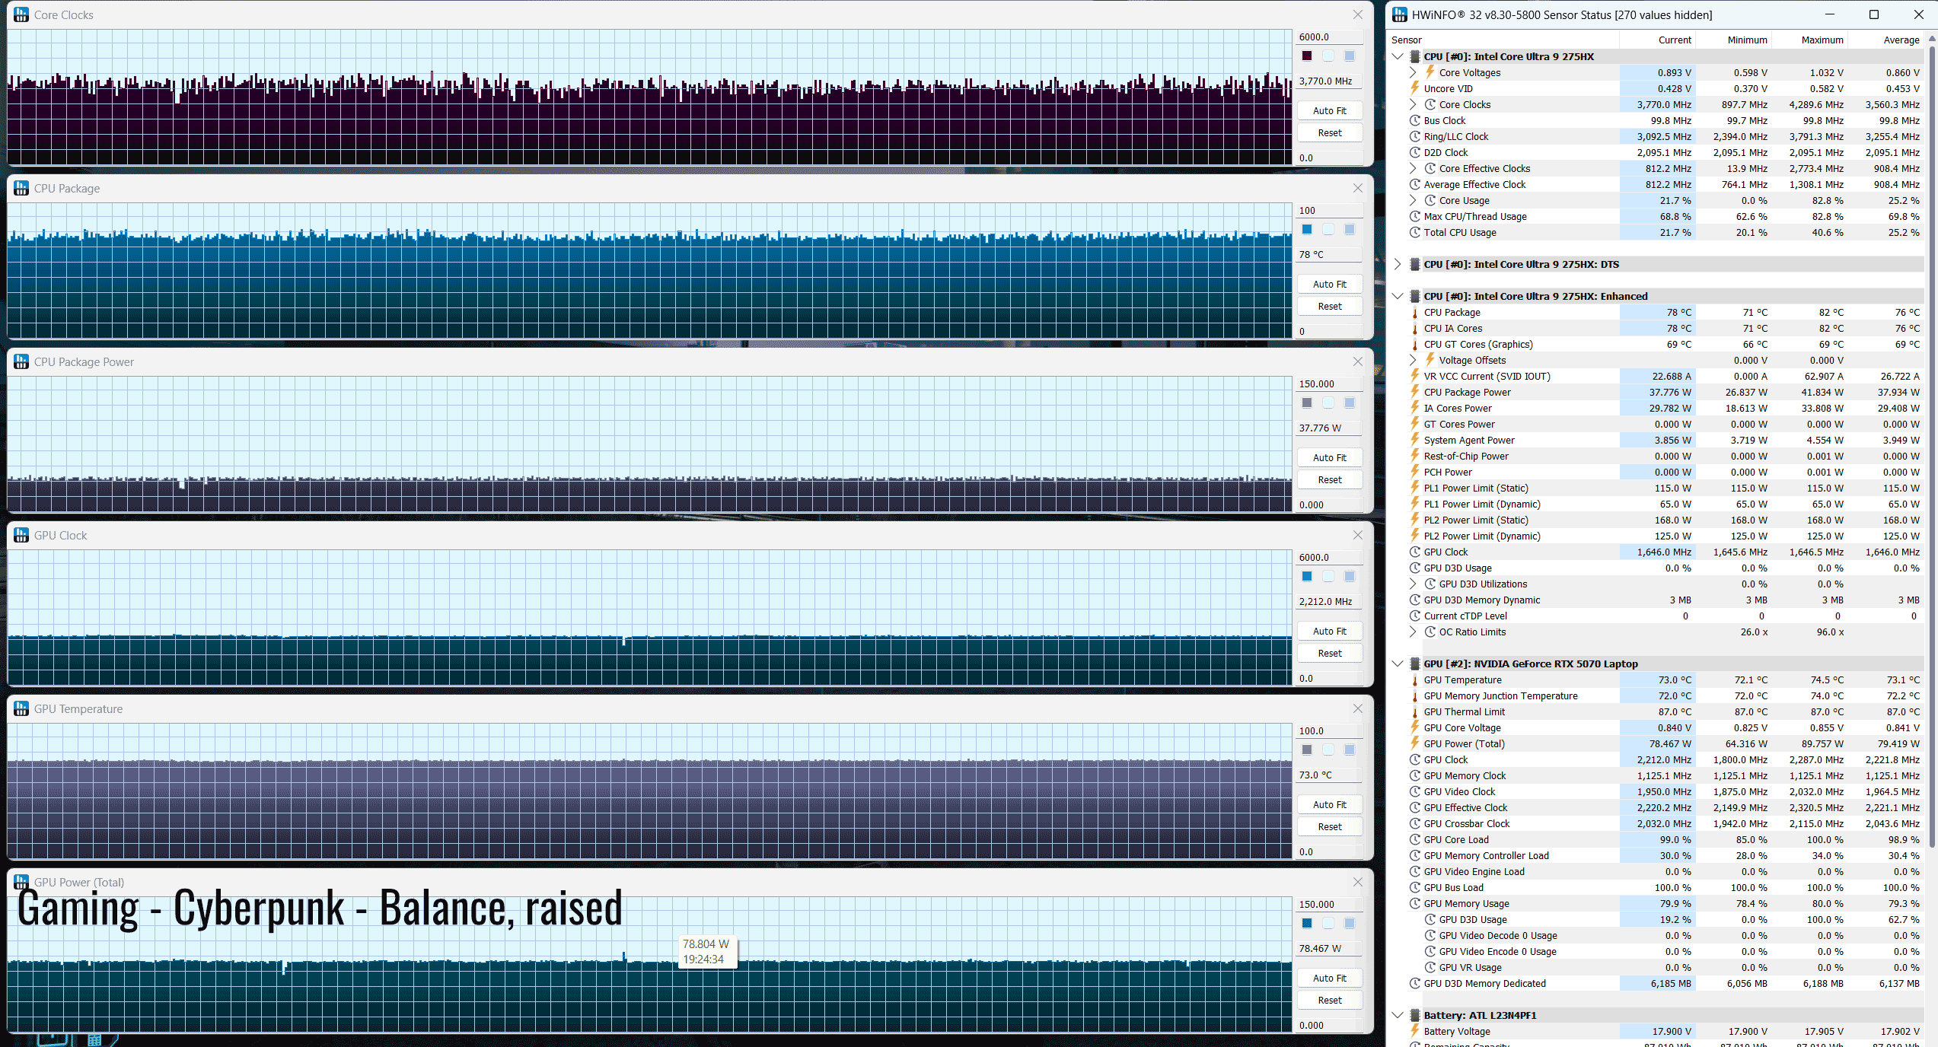Click the lightning icon beside Core Voltages
Image resolution: width=1938 pixels, height=1047 pixels.
click(x=1430, y=72)
